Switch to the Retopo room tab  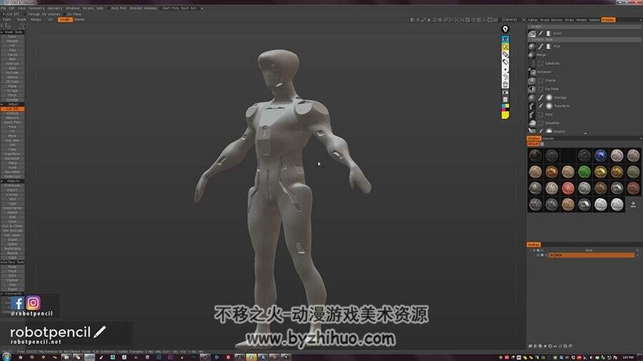point(36,19)
